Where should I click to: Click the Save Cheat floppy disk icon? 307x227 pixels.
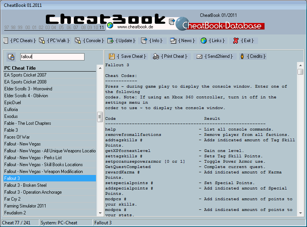[x=112, y=56]
